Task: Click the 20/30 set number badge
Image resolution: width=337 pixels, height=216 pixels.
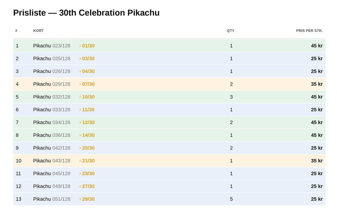Action: click(x=88, y=148)
